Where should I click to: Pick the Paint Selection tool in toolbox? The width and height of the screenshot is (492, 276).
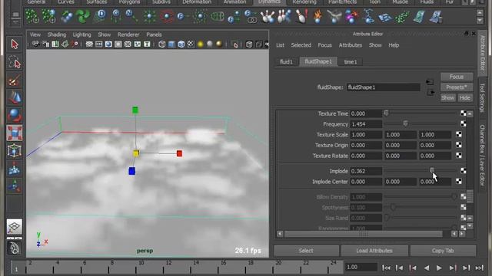[15, 80]
